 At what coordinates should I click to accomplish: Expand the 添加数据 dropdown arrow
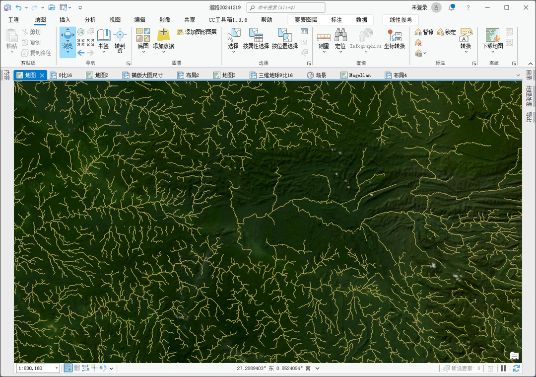click(x=163, y=52)
